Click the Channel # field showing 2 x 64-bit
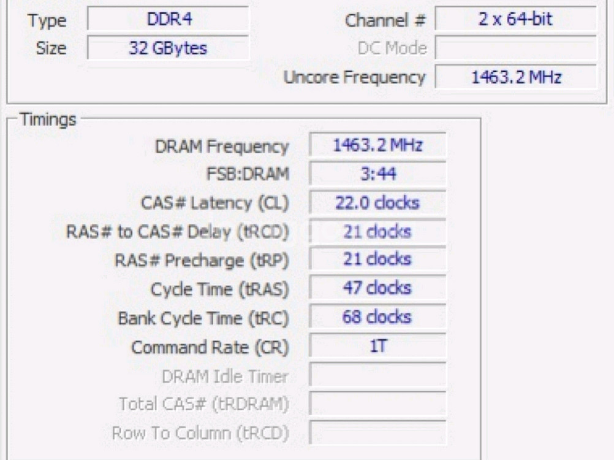The height and width of the screenshot is (460, 614). (515, 20)
